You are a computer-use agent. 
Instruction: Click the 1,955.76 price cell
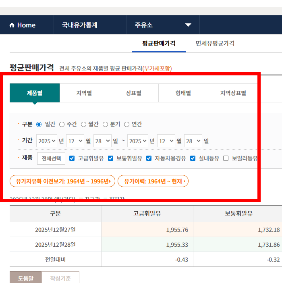coord(147,229)
